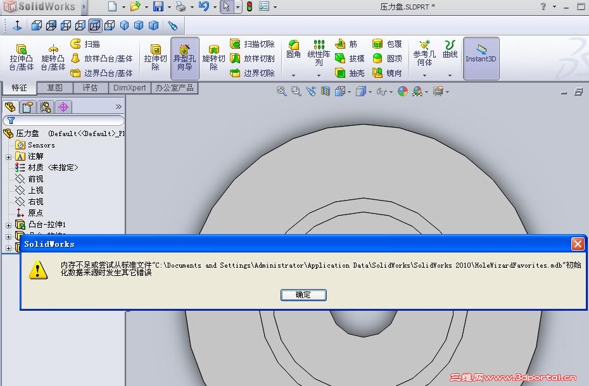Image resolution: width=589 pixels, height=386 pixels.
Task: Select the 圆顶 dome tool
Action: [x=387, y=58]
